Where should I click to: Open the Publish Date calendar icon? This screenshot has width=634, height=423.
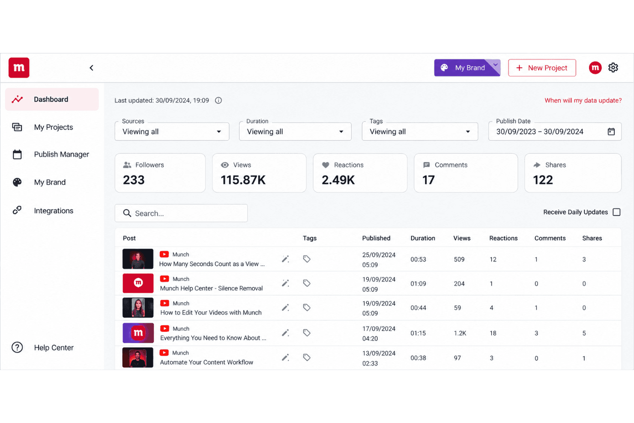coord(611,132)
